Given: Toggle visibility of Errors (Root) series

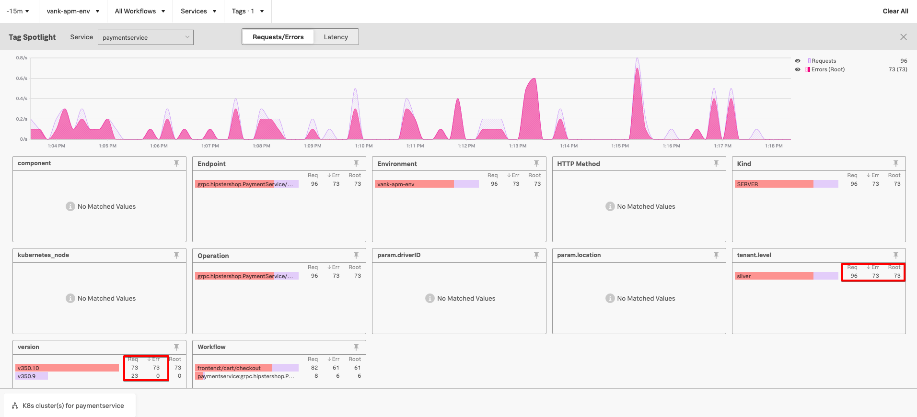Looking at the screenshot, I should [798, 69].
